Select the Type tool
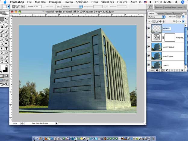 [x=7, y=48]
